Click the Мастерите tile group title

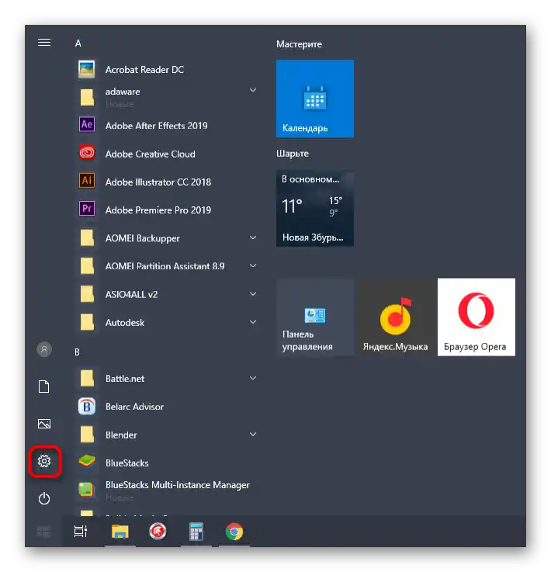(x=299, y=44)
